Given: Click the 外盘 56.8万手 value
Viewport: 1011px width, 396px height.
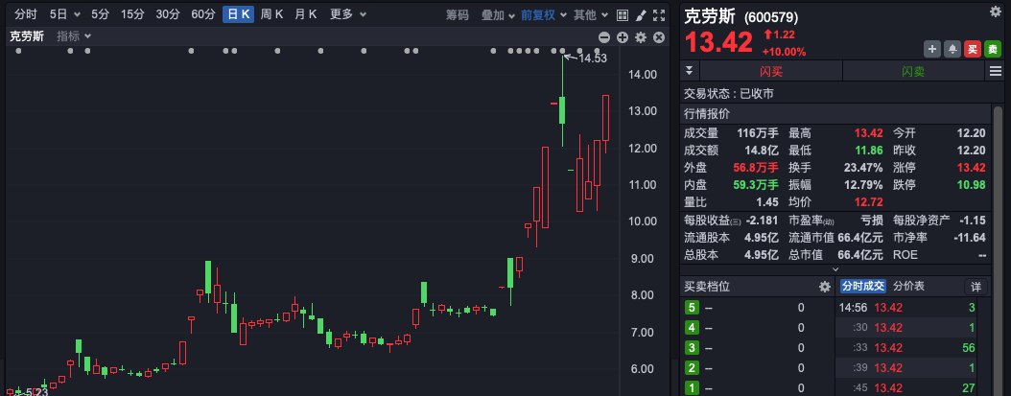Looking at the screenshot, I should (756, 168).
